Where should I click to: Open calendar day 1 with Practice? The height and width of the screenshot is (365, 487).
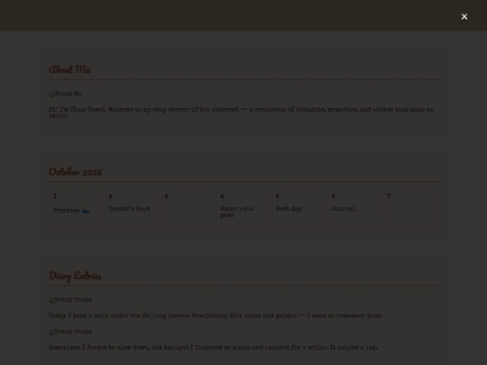77,209
